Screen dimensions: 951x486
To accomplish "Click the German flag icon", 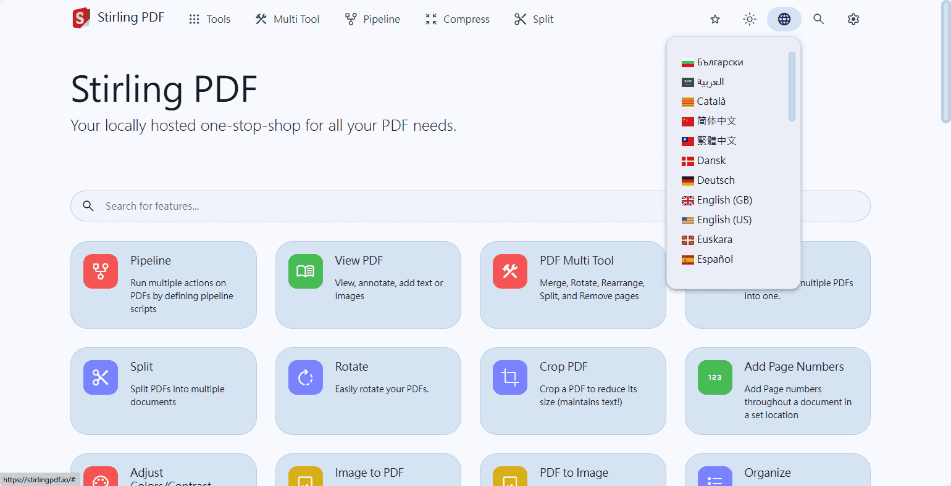I will (x=688, y=181).
